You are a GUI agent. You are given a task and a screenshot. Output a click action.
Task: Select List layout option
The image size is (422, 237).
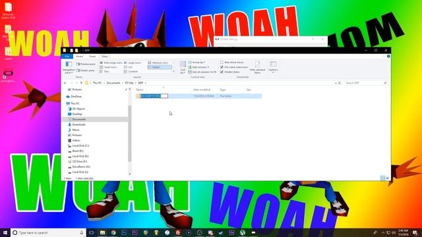[x=128, y=67]
